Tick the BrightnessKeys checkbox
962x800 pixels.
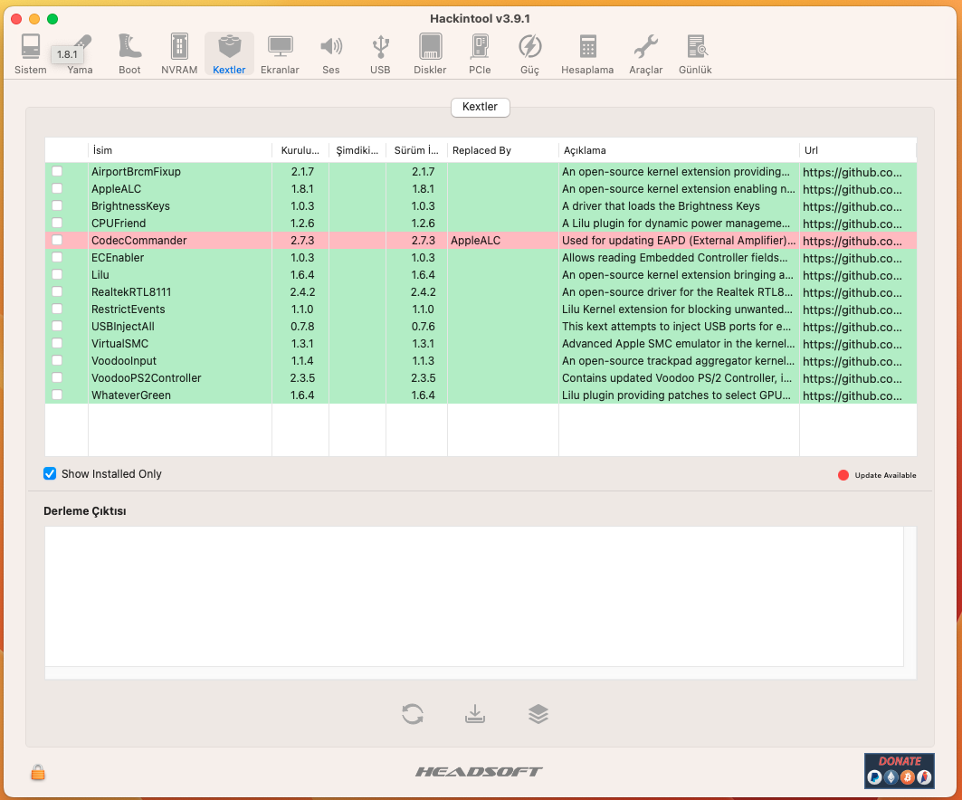(57, 205)
